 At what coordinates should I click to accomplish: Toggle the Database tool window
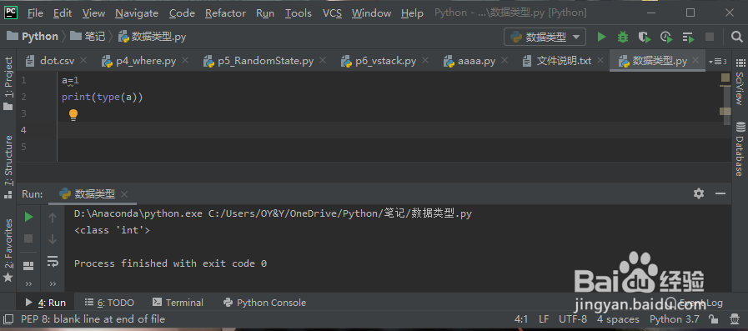point(740,148)
